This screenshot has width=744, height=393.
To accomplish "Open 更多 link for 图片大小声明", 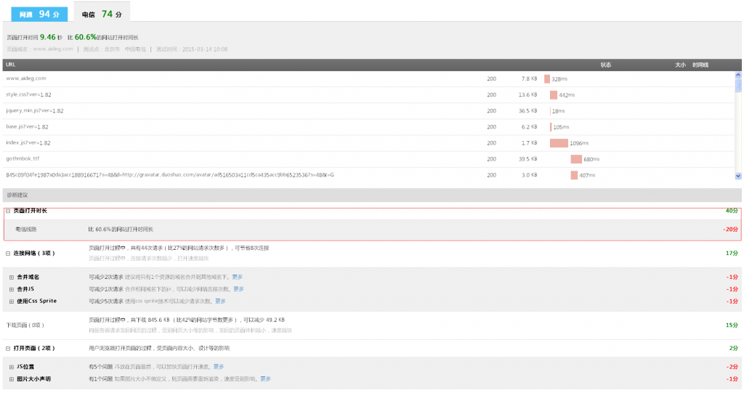I will click(265, 379).
